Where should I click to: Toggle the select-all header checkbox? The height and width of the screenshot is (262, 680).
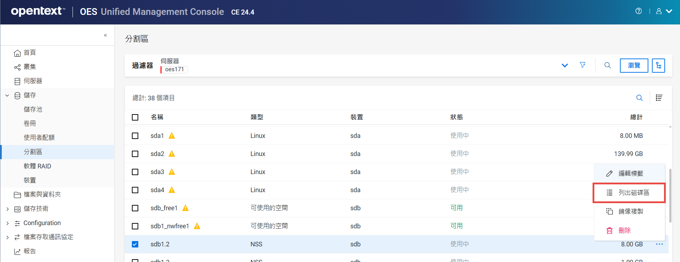click(x=135, y=117)
